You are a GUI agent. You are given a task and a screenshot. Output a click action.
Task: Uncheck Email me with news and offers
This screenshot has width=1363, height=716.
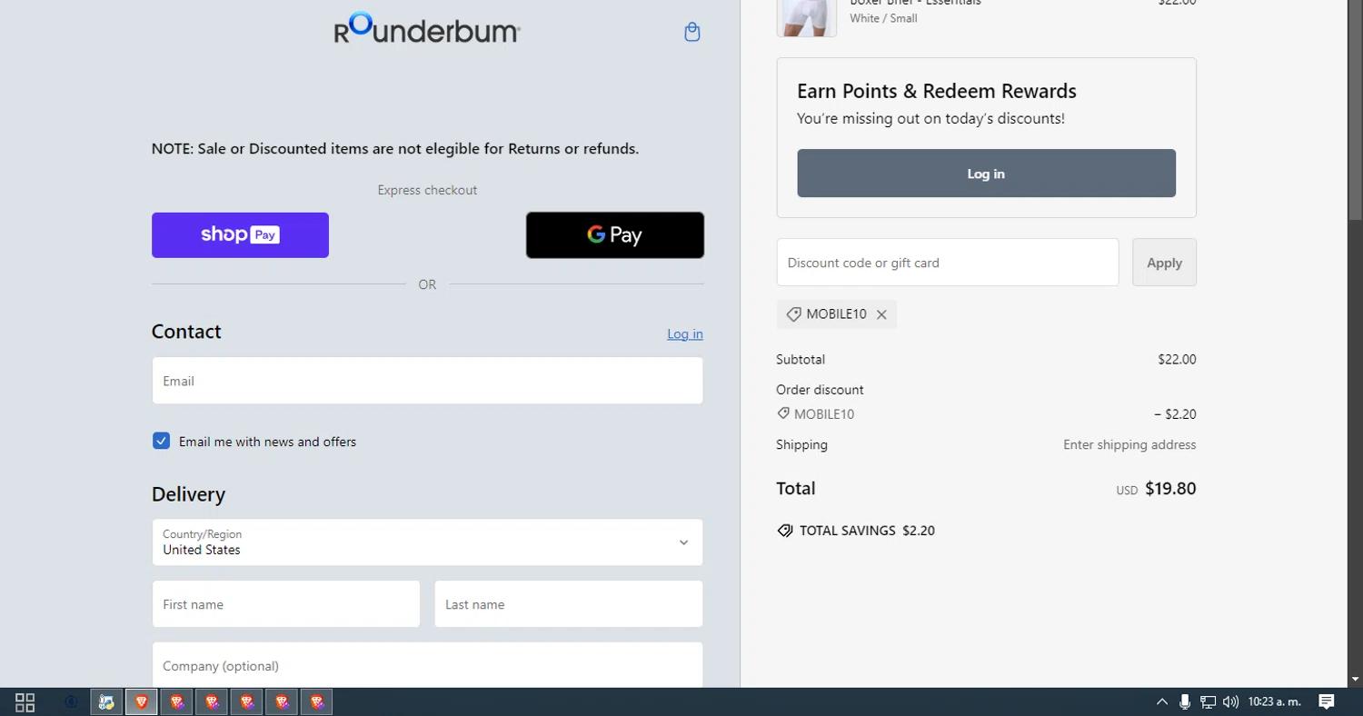coord(161,441)
